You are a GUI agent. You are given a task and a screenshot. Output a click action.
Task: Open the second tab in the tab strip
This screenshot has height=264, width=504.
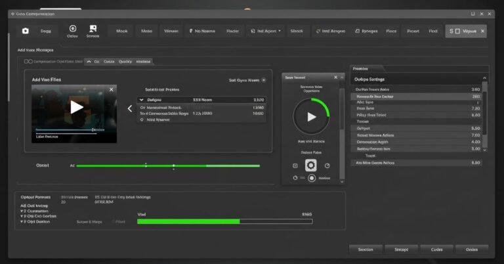click(109, 62)
